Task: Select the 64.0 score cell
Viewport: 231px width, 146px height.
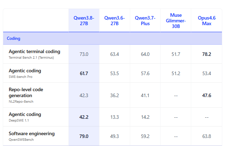Action: click(145, 54)
